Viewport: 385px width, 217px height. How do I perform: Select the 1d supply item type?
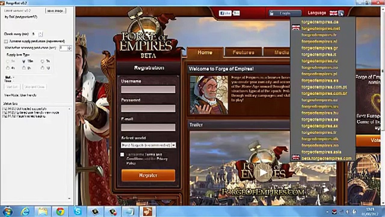coord(42,68)
